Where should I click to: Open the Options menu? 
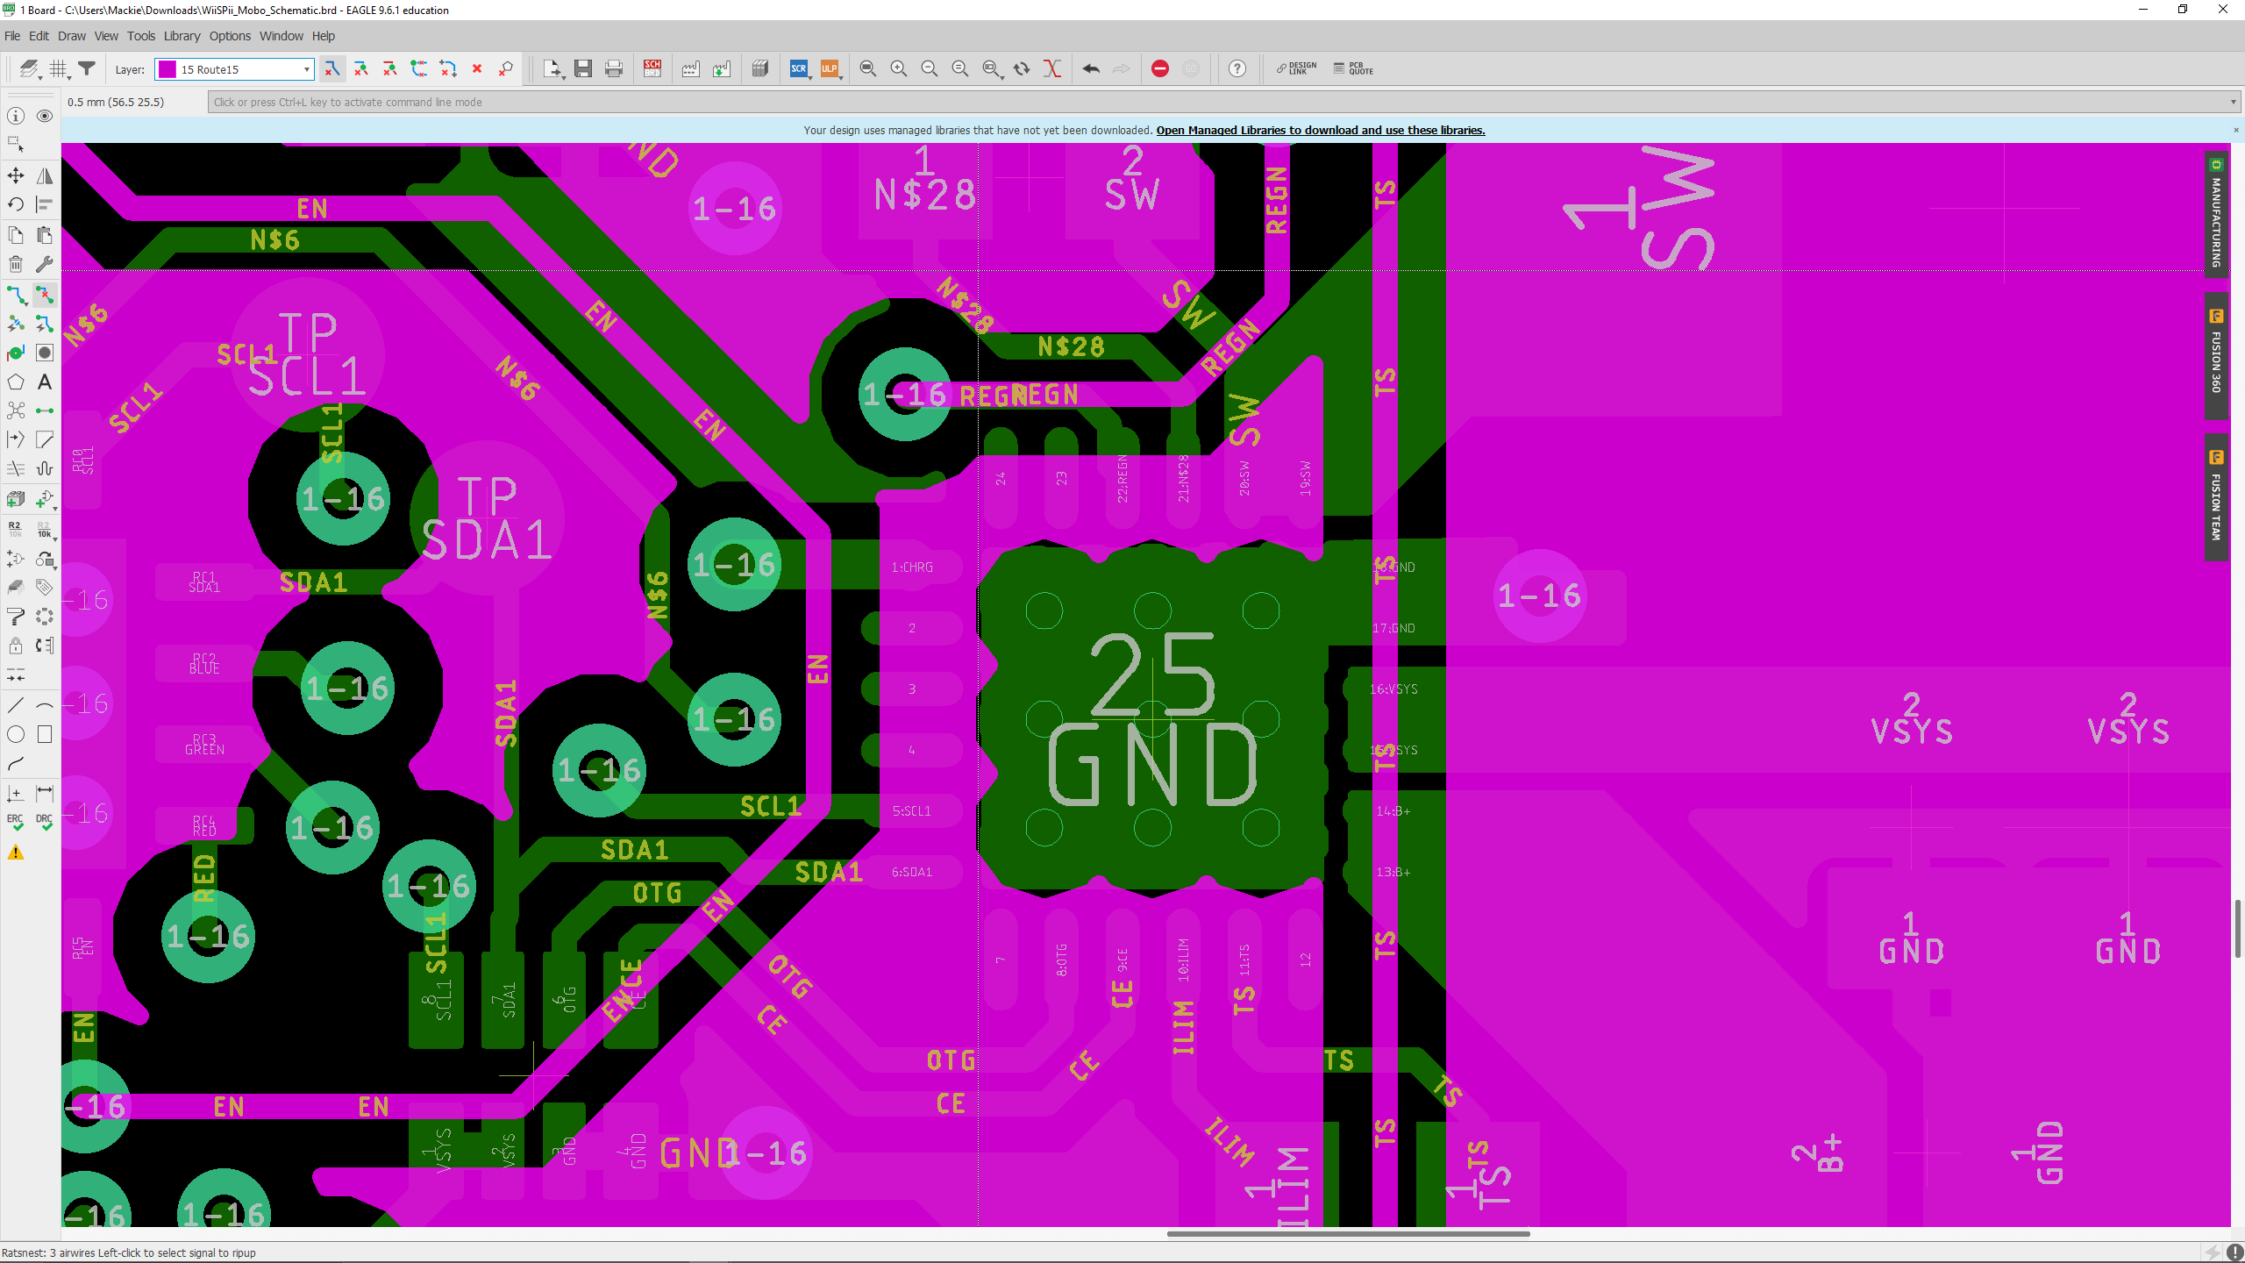(230, 36)
